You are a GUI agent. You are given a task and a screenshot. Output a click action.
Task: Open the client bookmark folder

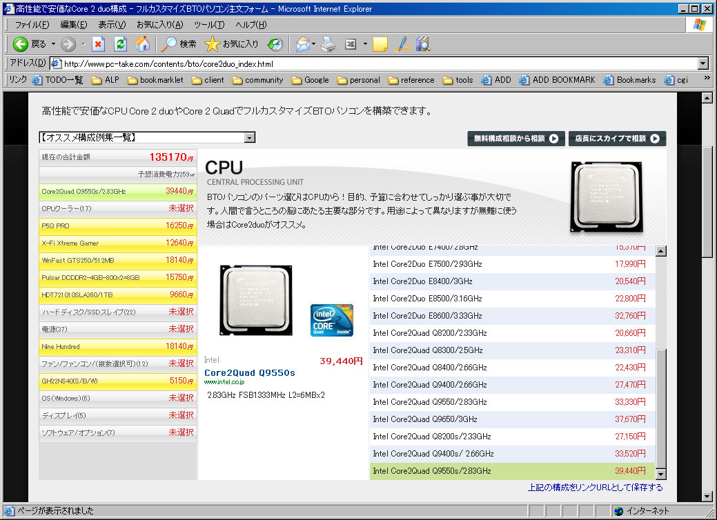point(208,80)
